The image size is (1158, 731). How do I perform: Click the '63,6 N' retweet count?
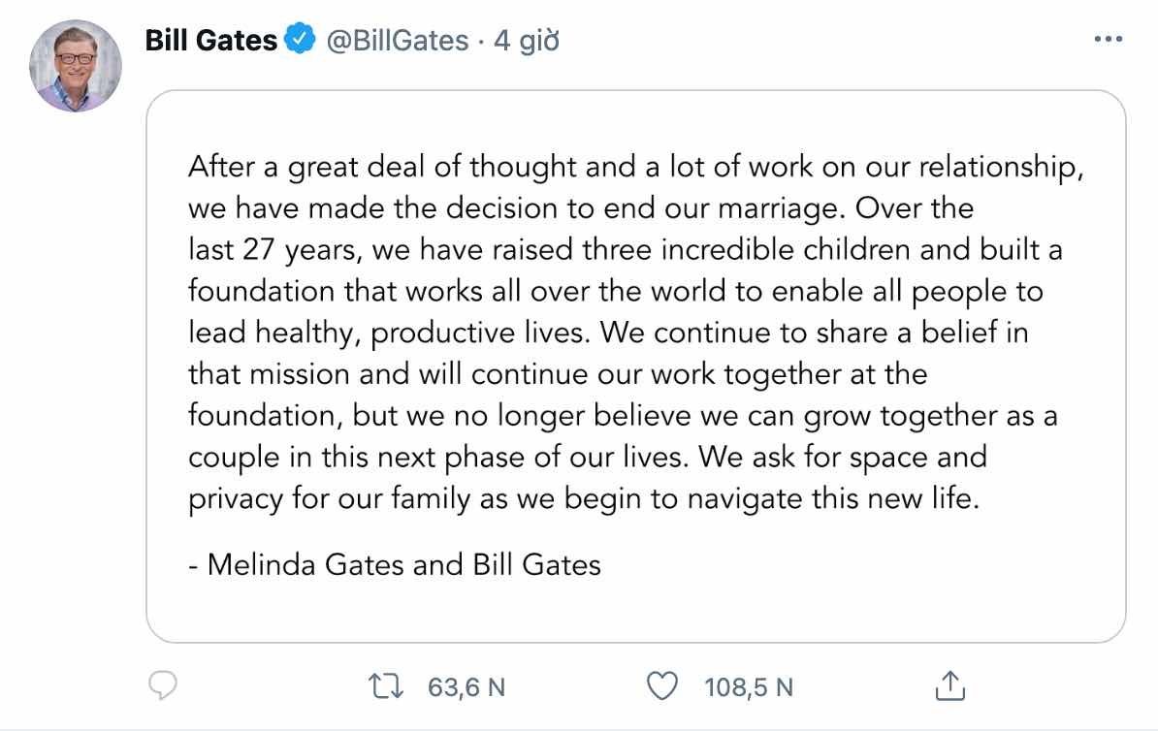tap(466, 686)
